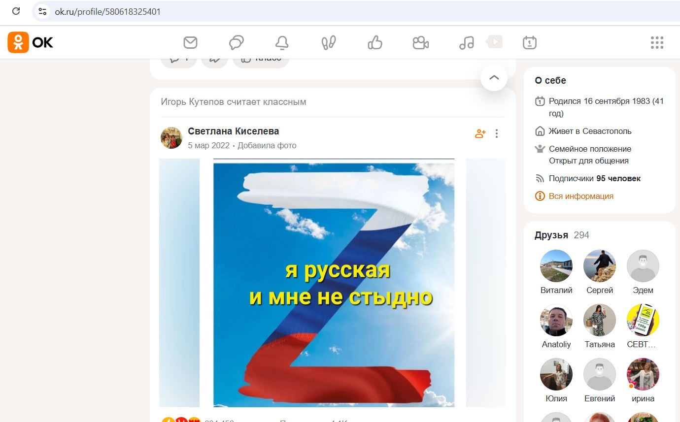Open the post's three-dot options menu
680x422 pixels.
tap(497, 133)
